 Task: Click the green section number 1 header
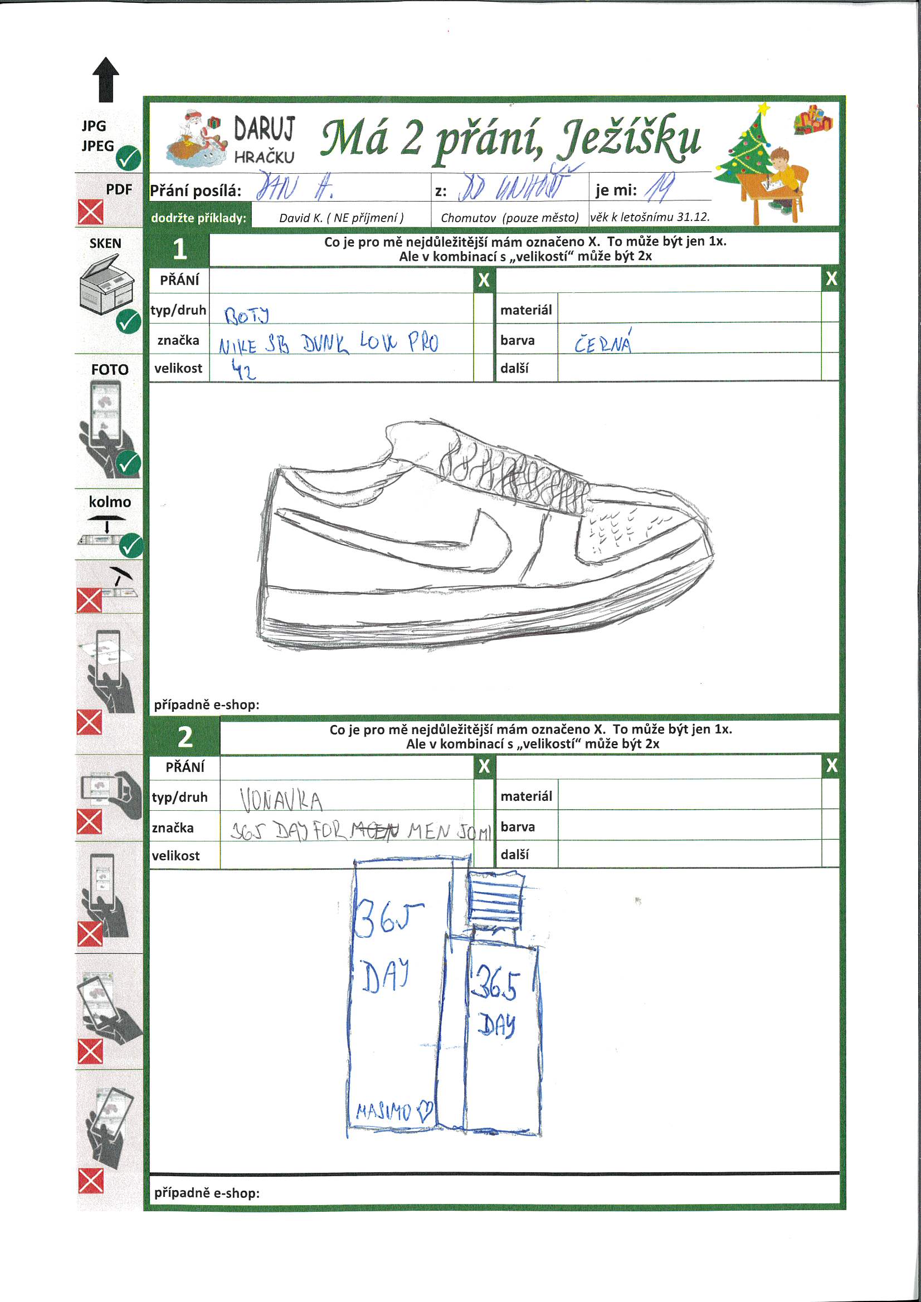tap(179, 248)
